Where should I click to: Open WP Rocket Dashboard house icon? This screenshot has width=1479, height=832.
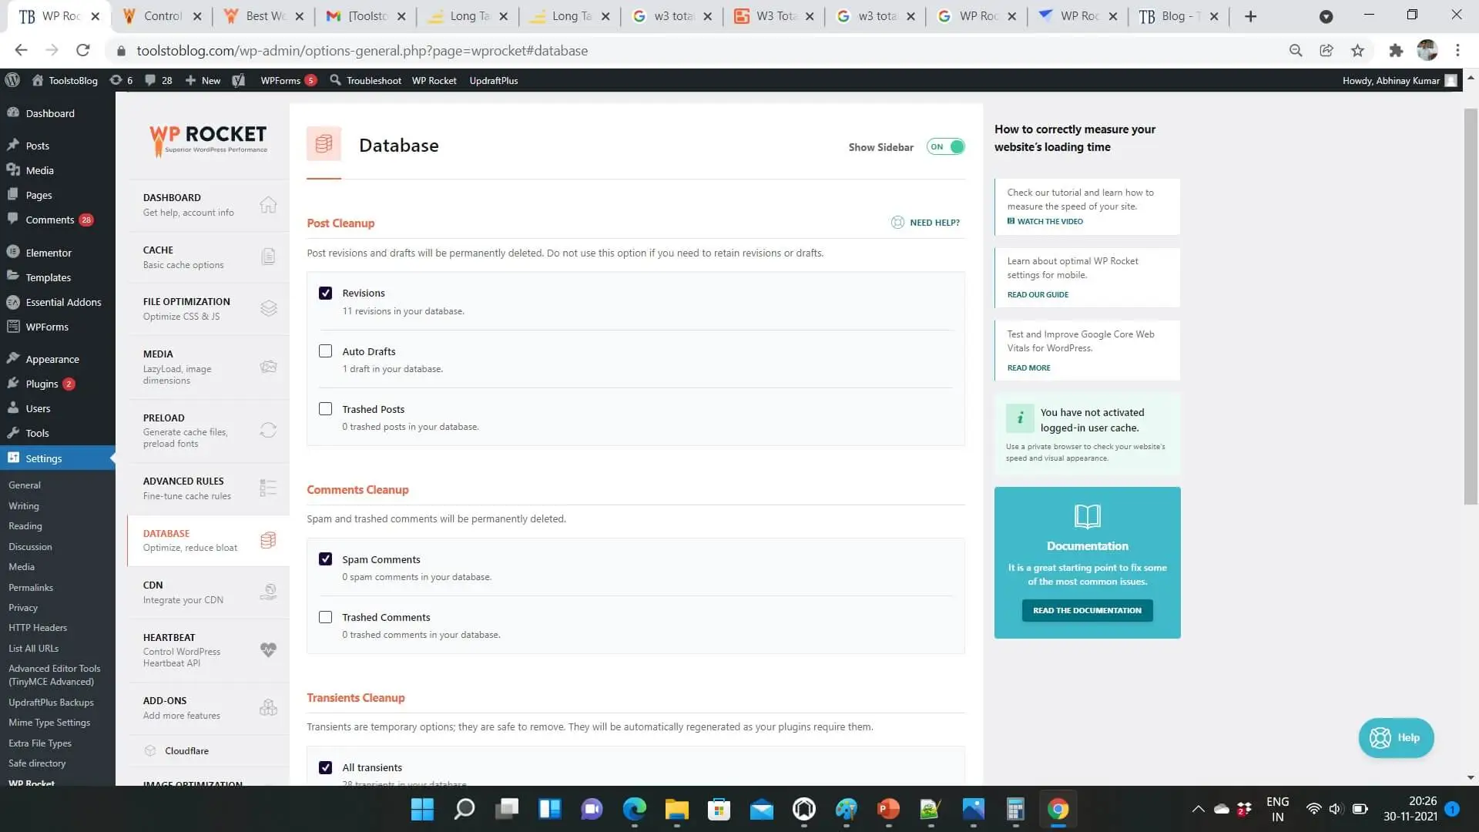[268, 205]
